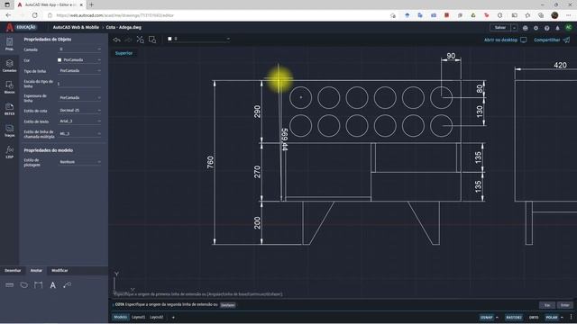Click the zoom window icon in toolbar
Image resolution: width=577 pixels, height=324 pixels.
152,40
